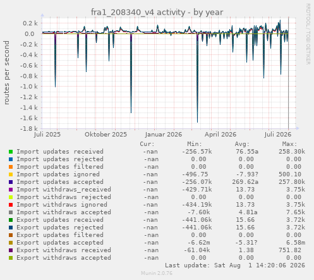Viewport: 314px width, 280px height.
Task: Click the lime Import withdraws rejected swatch
Action: tap(11, 197)
